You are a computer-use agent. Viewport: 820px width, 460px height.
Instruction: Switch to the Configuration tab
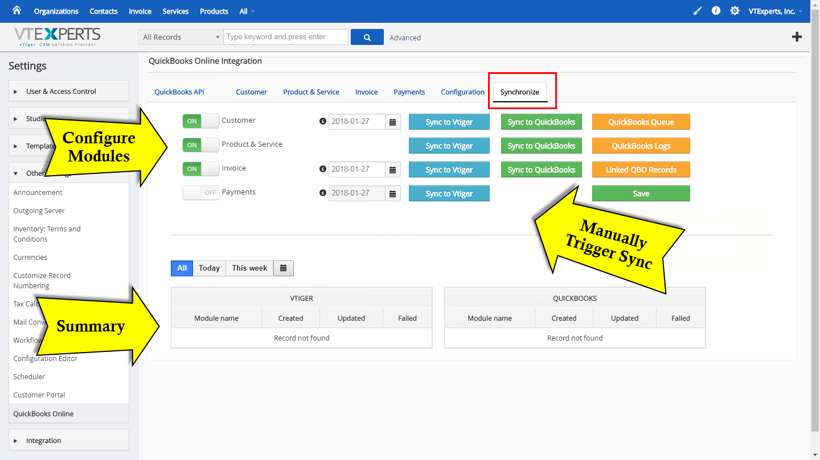click(x=463, y=92)
